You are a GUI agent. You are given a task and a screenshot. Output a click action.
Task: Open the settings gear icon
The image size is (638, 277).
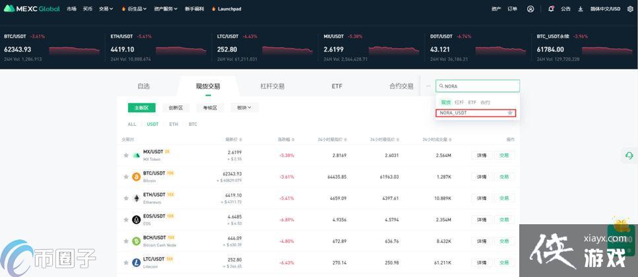630,9
